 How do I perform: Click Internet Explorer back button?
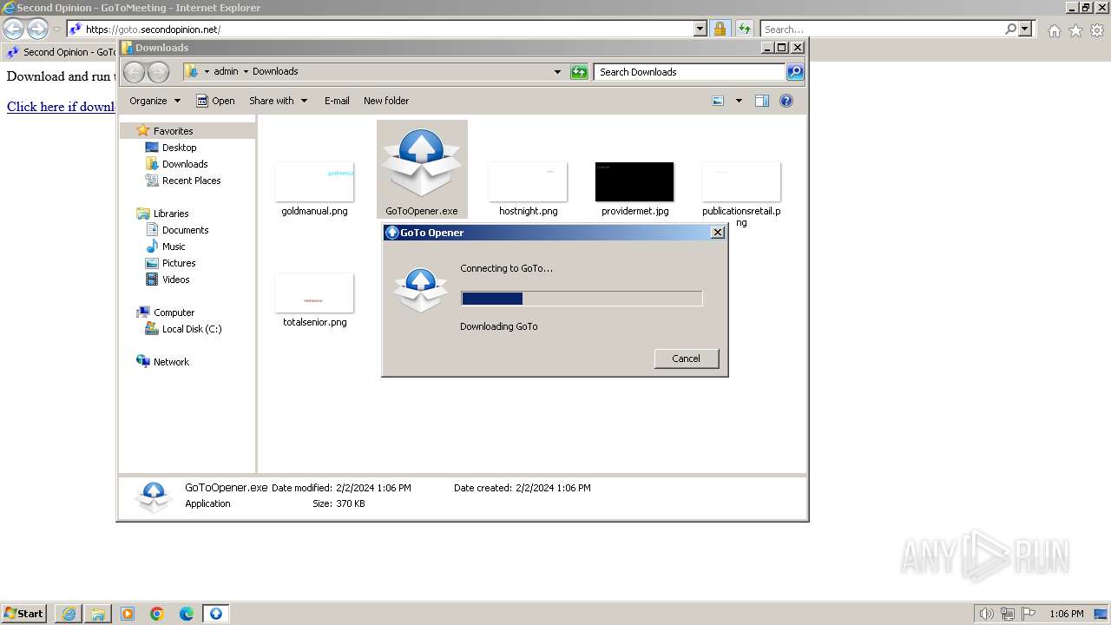pos(13,29)
